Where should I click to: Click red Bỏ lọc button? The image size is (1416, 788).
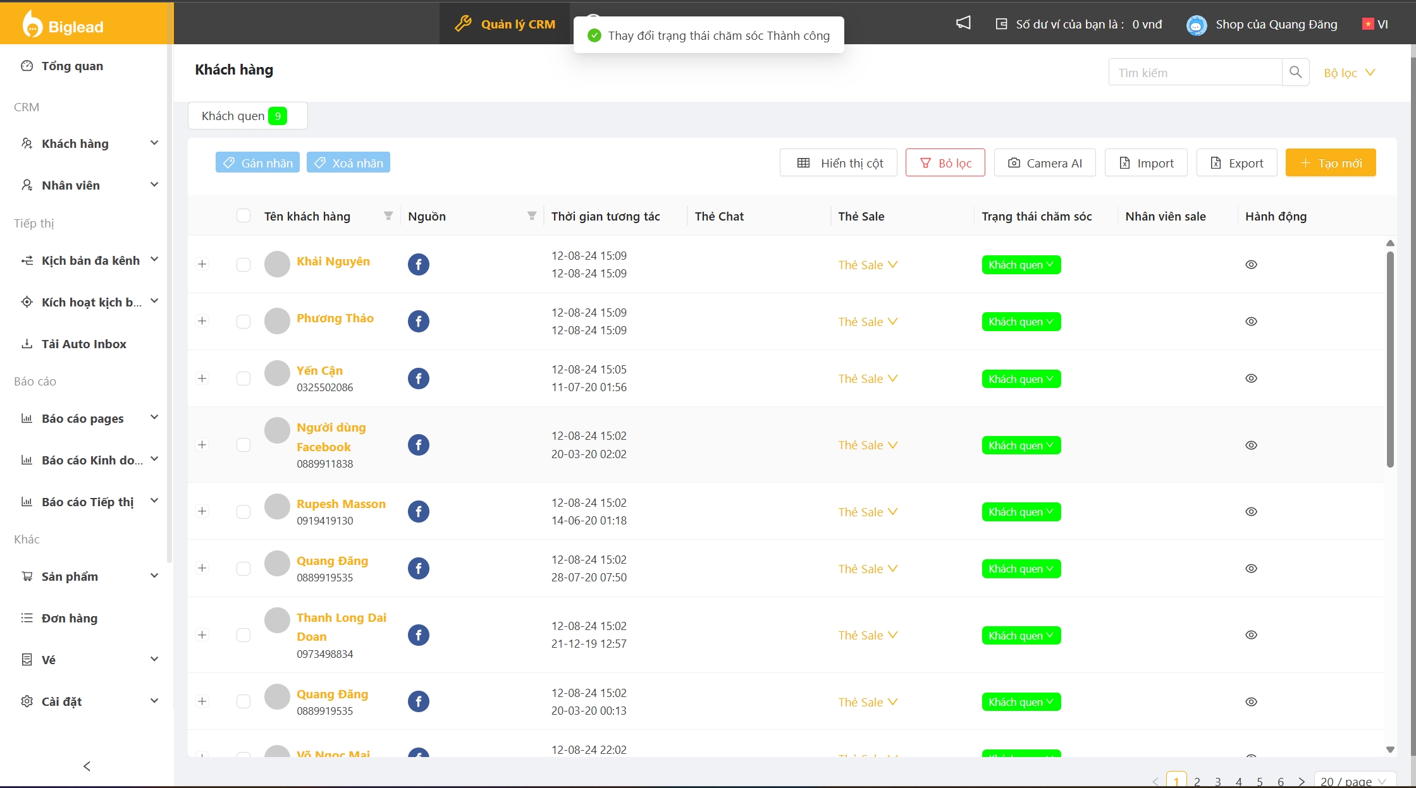coord(945,163)
